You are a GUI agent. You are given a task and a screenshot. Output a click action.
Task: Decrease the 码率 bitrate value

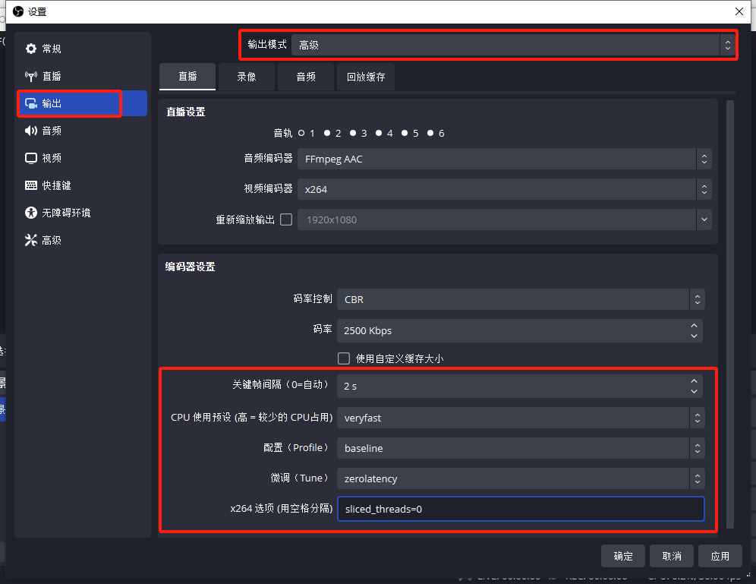pos(695,336)
